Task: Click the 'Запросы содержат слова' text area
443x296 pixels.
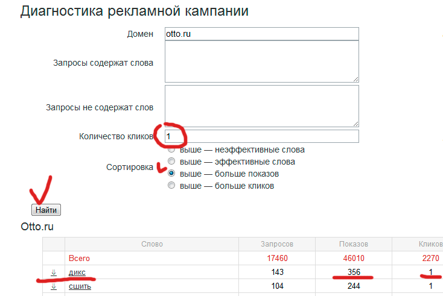Action: (261, 61)
